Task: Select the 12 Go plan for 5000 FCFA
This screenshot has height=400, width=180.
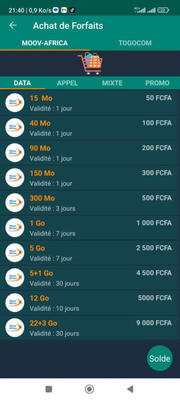Action: [89, 303]
